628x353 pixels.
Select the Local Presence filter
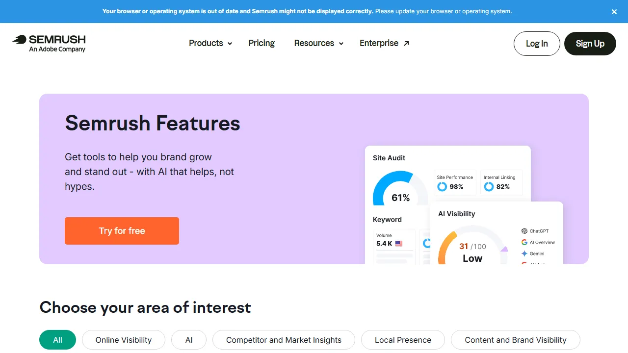click(403, 340)
